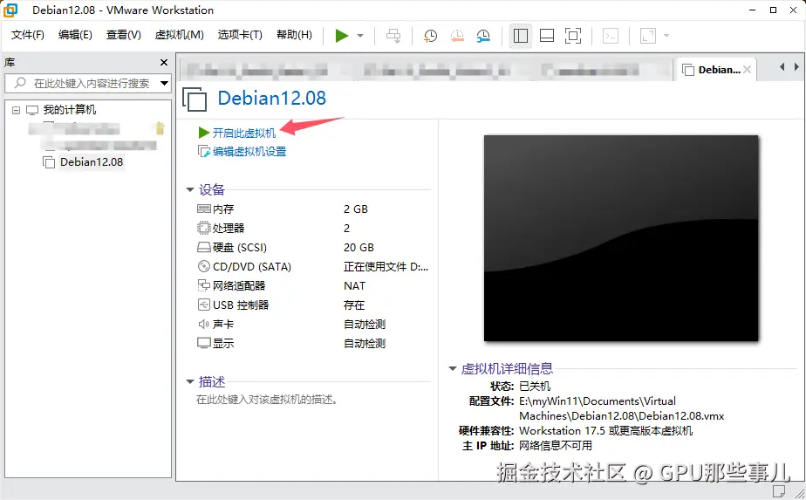Click the Debian12.08 page title

(271, 99)
